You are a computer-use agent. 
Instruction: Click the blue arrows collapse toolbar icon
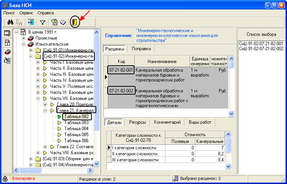31,22
